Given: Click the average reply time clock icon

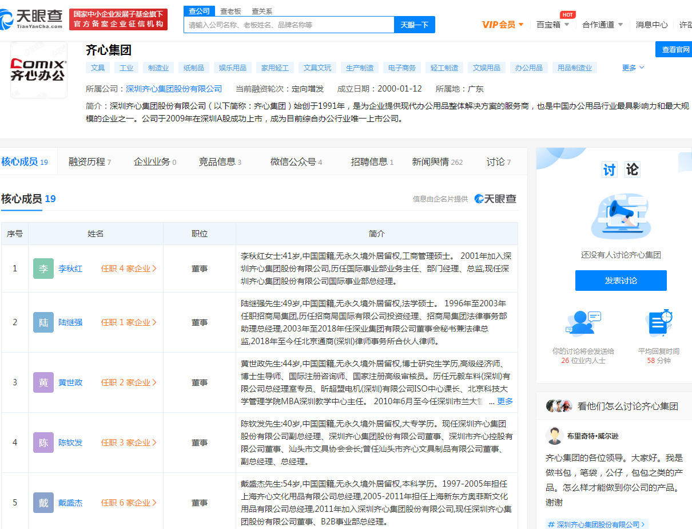Looking at the screenshot, I should pyautogui.click(x=659, y=323).
